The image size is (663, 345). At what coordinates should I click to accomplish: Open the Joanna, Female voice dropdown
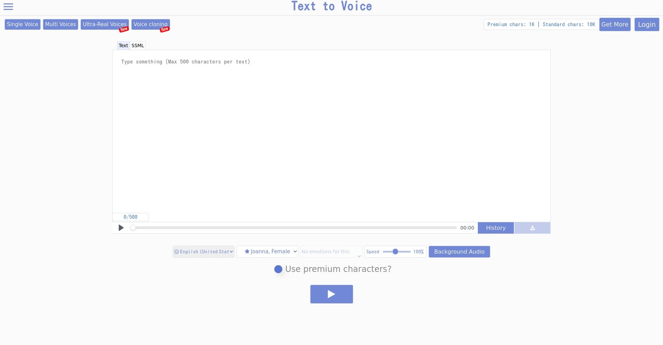(267, 251)
